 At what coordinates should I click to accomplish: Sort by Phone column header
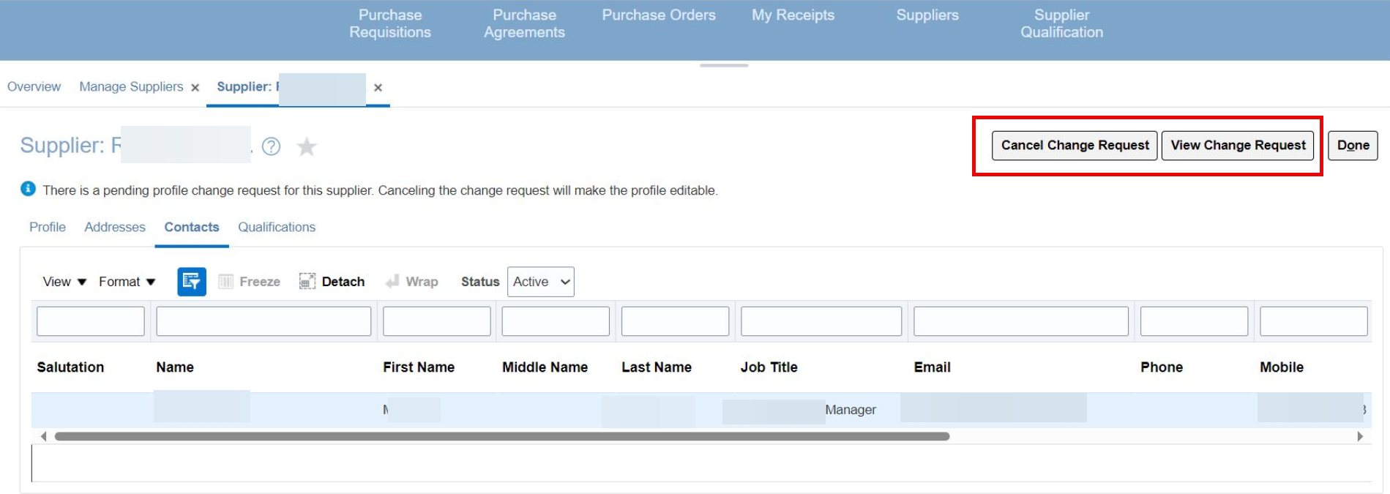click(x=1162, y=367)
